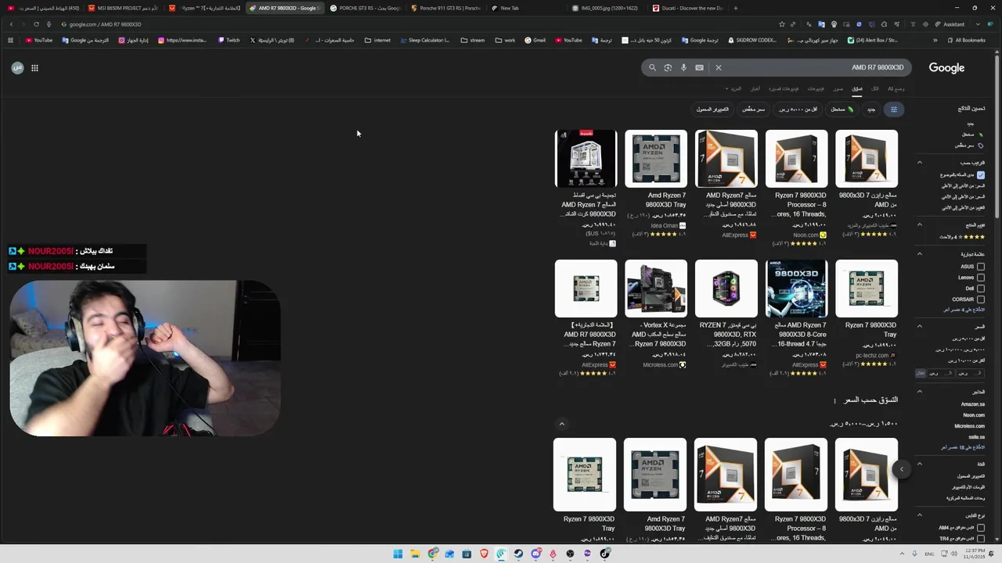This screenshot has width=1002, height=563.
Task: Start voice search with the microphone icon
Action: 683,67
